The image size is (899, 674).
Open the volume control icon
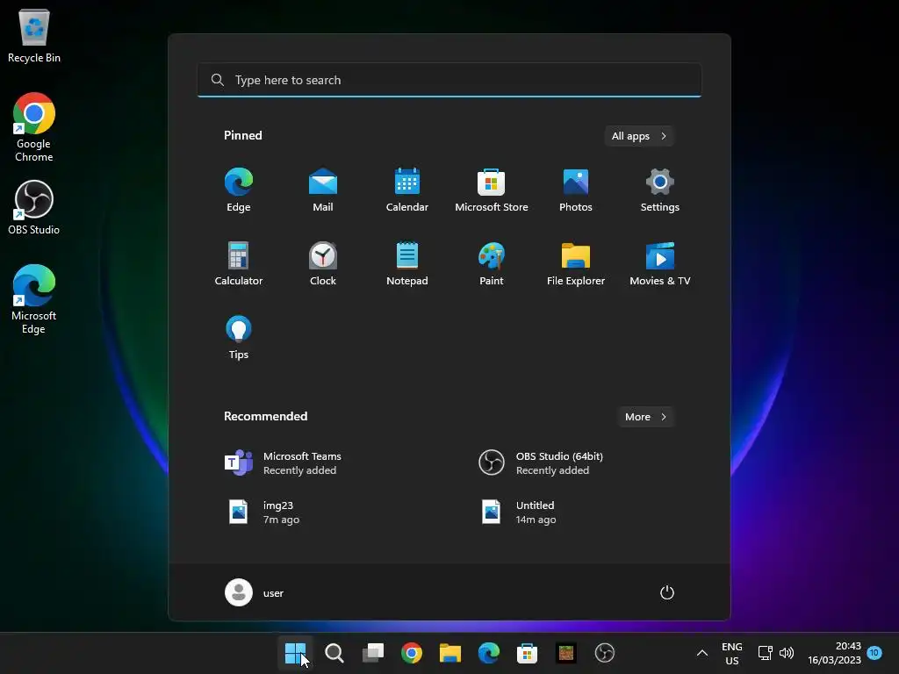[x=787, y=653]
